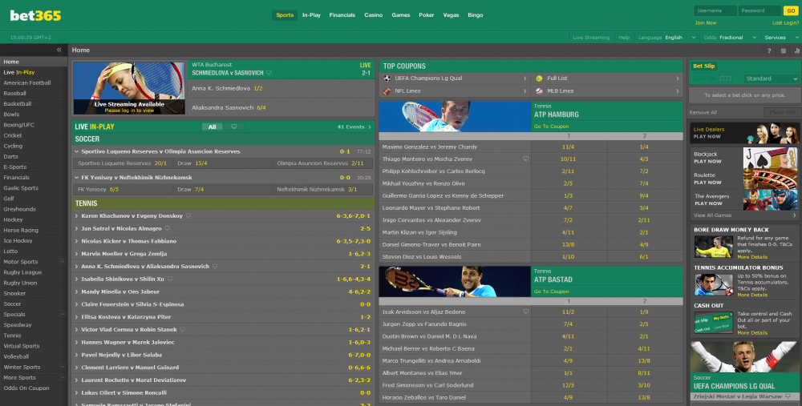Click the soccer ball icon for UEFA Champions Lg Qual

387,78
